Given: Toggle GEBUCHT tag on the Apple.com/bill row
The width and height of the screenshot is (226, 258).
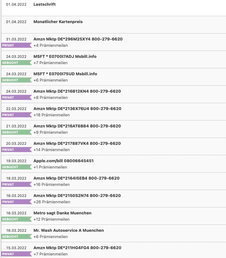Looking at the screenshot, I should pyautogui.click(x=16, y=167).
